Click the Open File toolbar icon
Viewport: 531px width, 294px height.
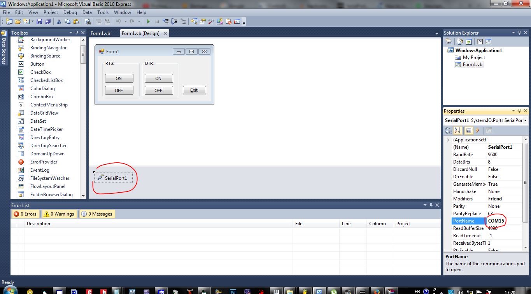[x=18, y=21]
